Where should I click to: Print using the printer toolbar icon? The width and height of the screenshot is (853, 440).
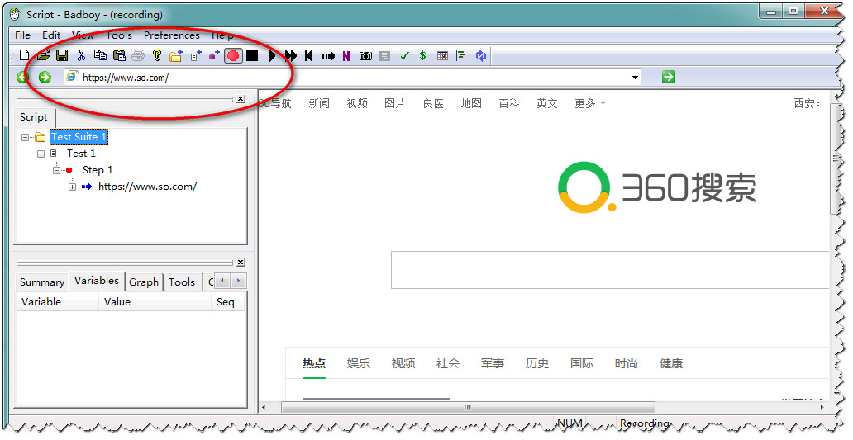[x=138, y=55]
